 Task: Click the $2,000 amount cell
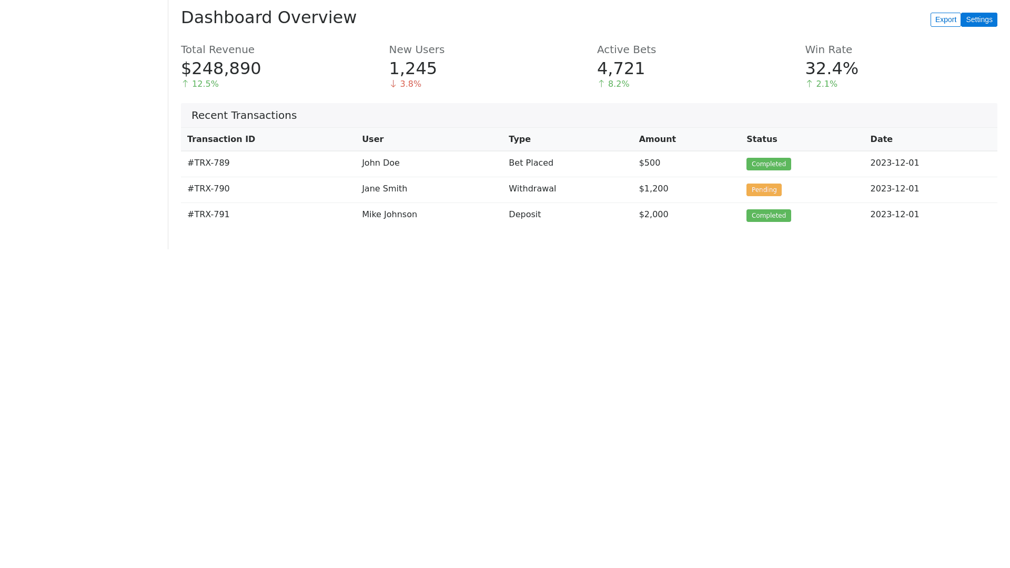click(653, 215)
